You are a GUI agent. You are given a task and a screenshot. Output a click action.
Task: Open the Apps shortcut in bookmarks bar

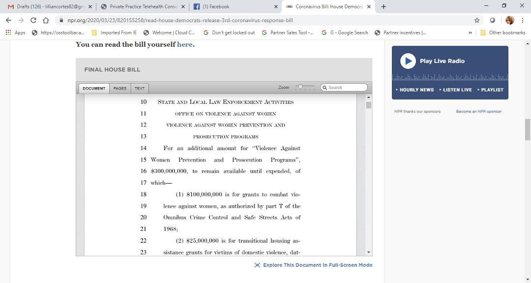[16, 32]
